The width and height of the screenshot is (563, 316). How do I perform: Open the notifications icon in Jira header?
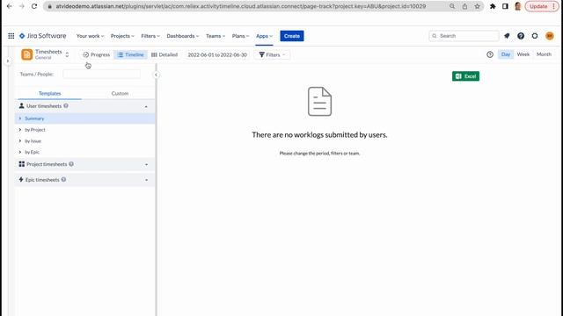pos(507,36)
